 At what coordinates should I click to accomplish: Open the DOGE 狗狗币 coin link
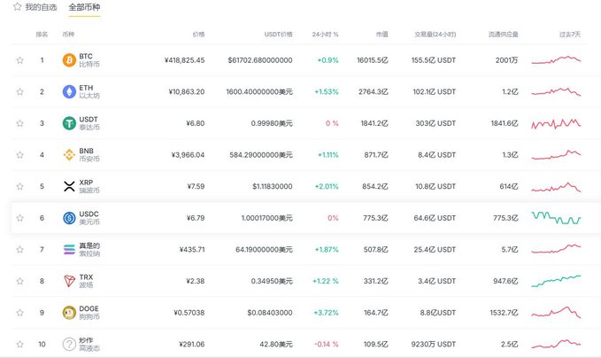(x=89, y=313)
